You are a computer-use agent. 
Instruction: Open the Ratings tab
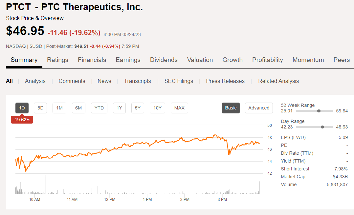[57, 60]
